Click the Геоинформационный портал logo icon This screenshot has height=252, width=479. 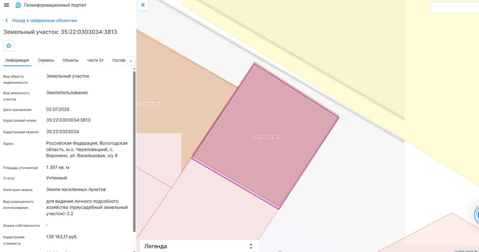[x=18, y=5]
